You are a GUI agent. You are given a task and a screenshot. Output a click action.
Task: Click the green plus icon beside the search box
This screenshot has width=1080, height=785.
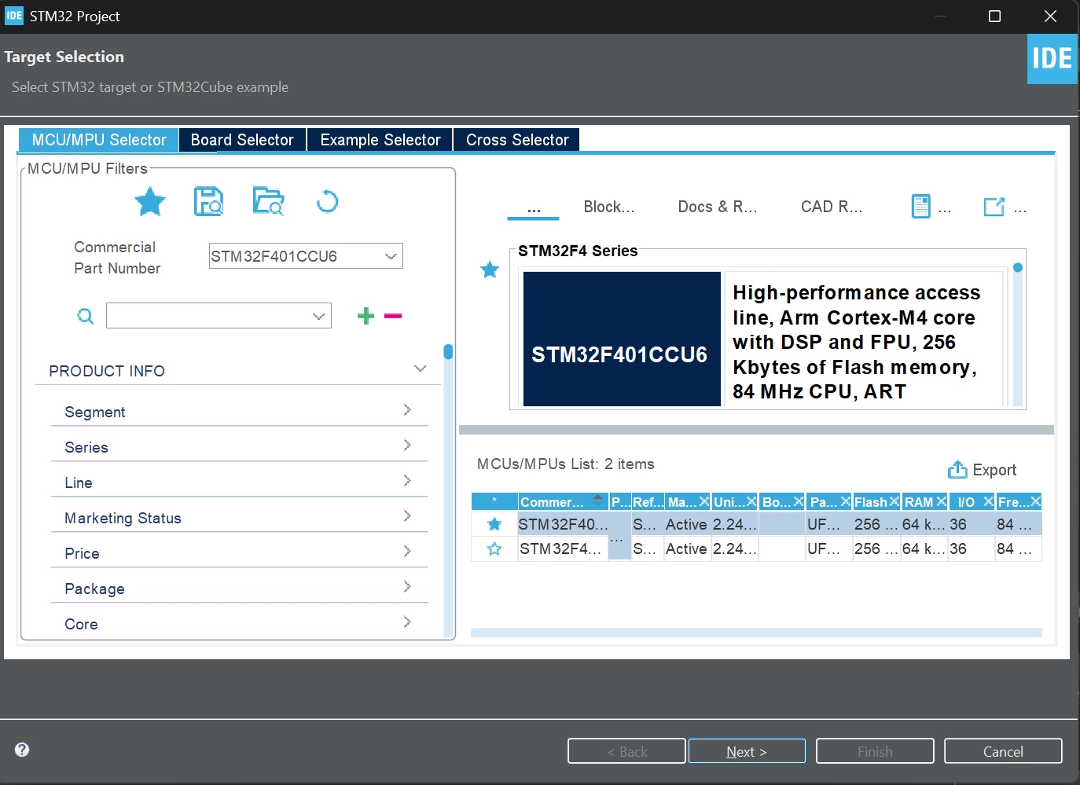[366, 316]
